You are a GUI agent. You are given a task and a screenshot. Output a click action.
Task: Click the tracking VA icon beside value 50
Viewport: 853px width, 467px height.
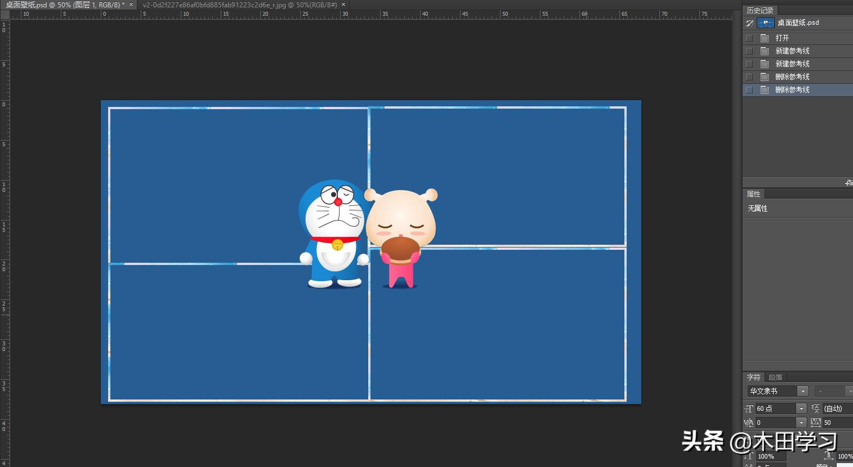[816, 423]
